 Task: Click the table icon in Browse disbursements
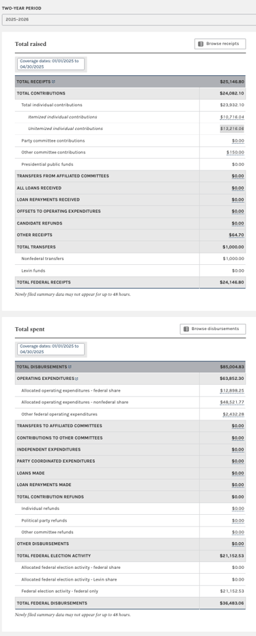click(186, 329)
